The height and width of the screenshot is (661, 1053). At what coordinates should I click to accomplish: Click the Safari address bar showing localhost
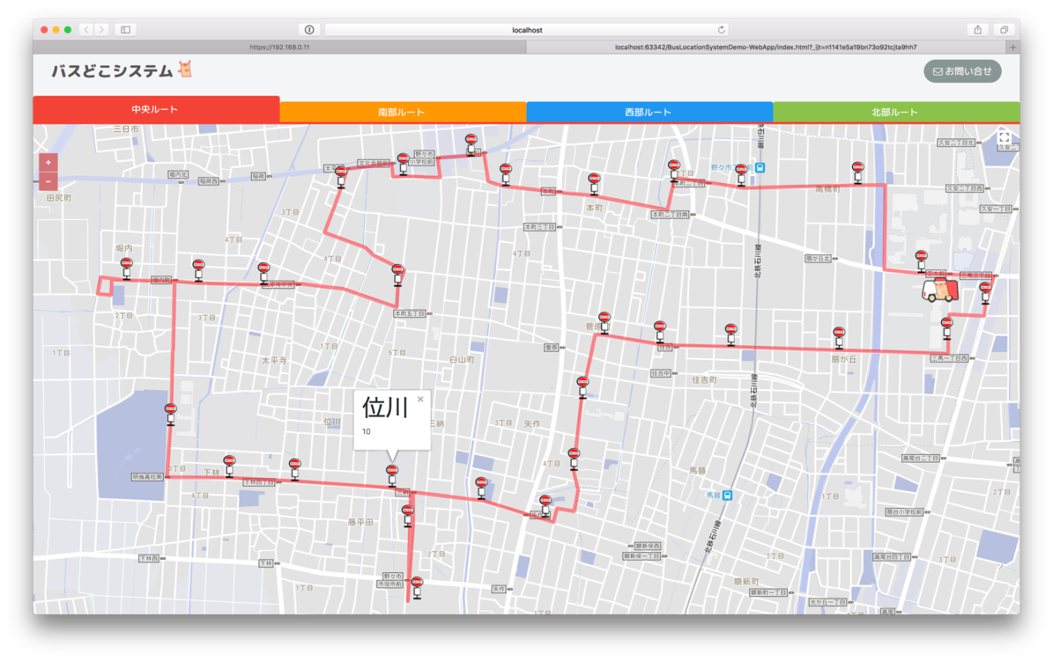527,30
